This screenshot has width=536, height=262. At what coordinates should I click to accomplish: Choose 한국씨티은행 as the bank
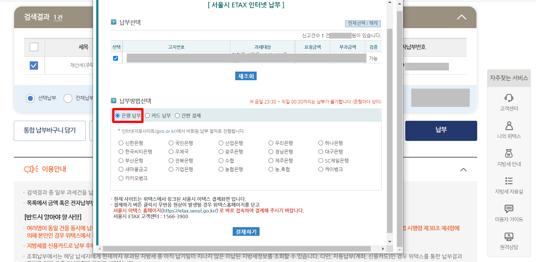pyautogui.click(x=121, y=151)
